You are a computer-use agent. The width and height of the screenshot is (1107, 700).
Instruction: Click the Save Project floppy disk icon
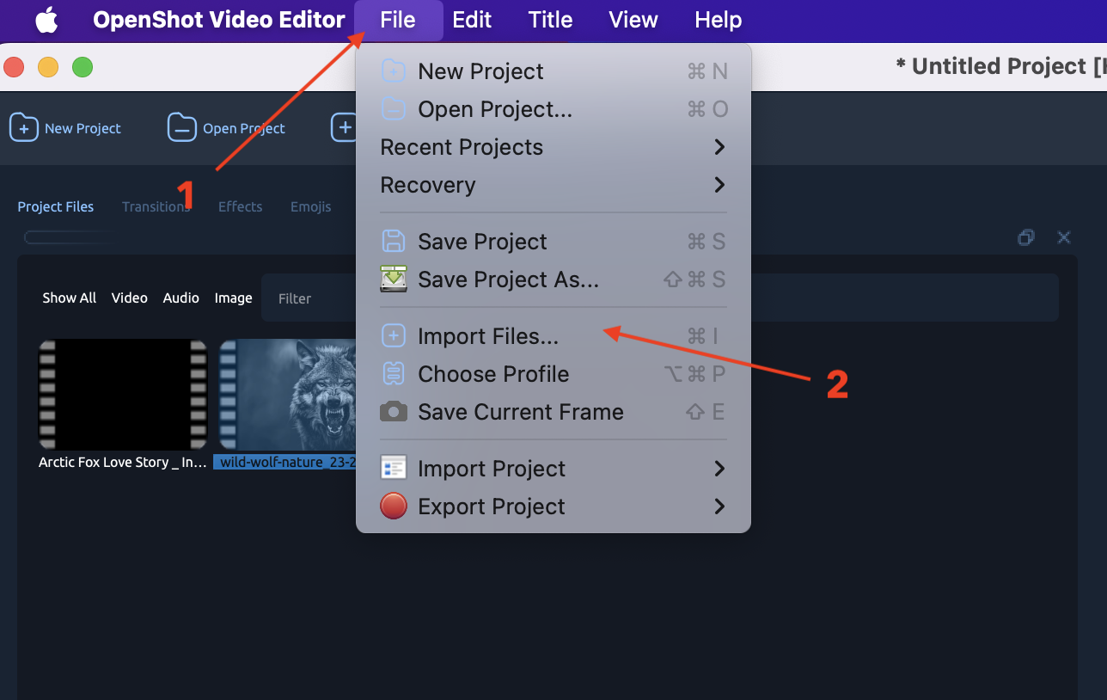click(393, 241)
